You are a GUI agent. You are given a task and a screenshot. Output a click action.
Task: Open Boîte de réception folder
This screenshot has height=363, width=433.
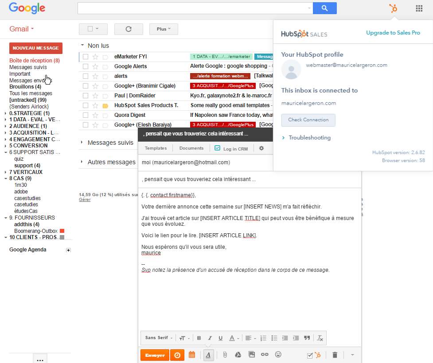click(35, 60)
